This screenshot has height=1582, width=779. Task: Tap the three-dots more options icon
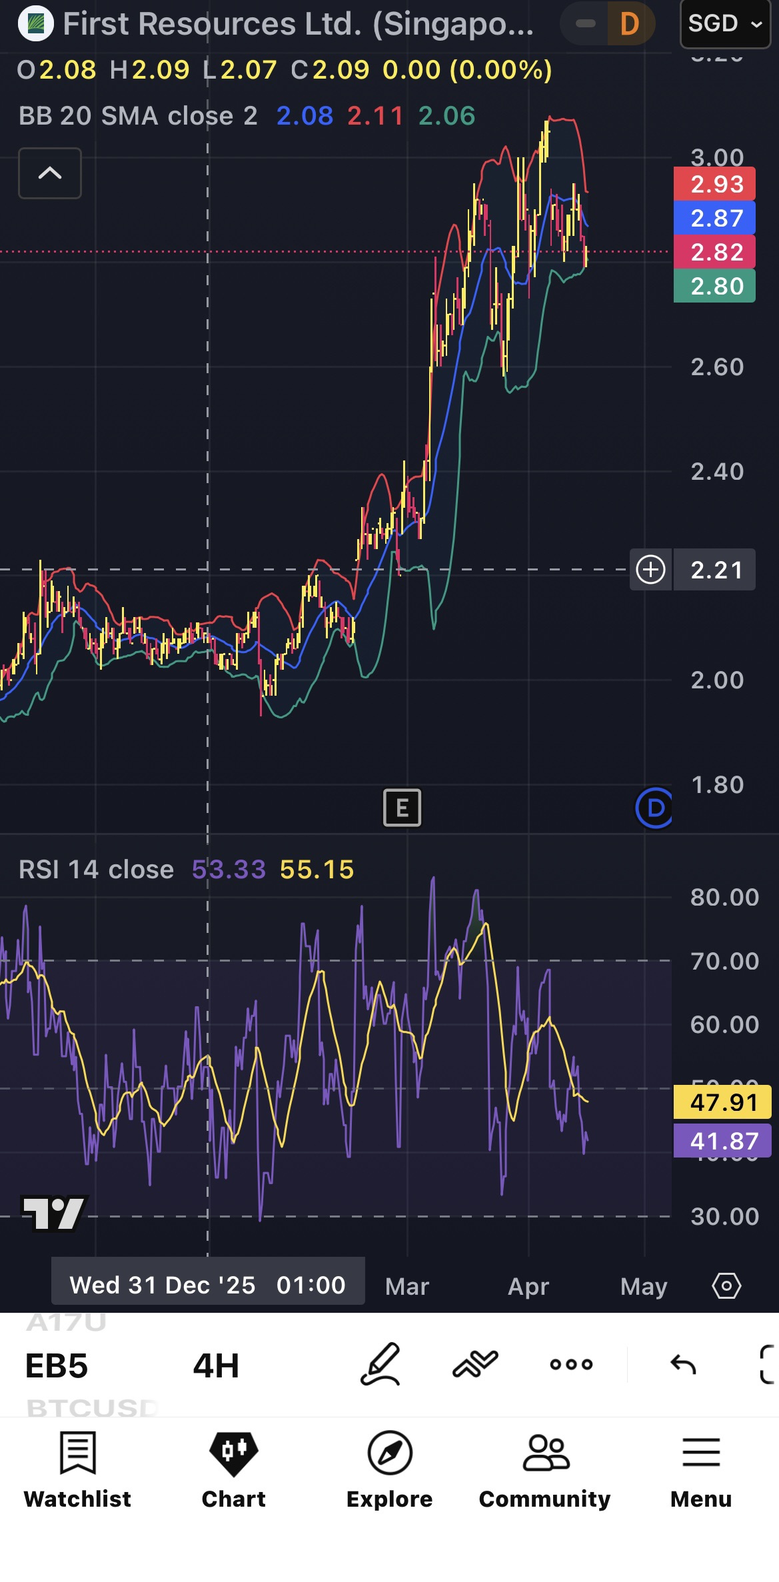tap(571, 1364)
